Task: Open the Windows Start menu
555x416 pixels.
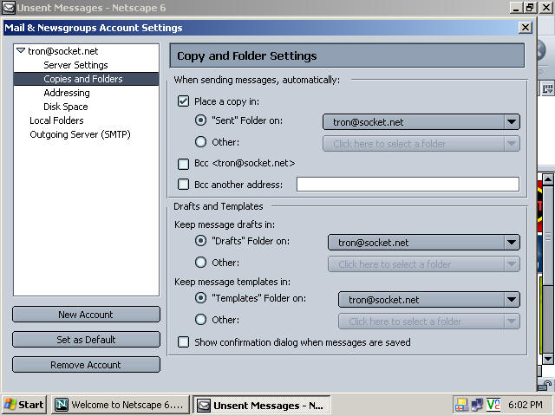Action: click(24, 405)
